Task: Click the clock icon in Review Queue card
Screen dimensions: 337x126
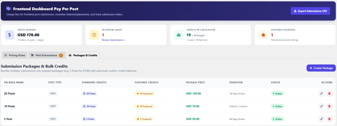Action: [x=94, y=35]
